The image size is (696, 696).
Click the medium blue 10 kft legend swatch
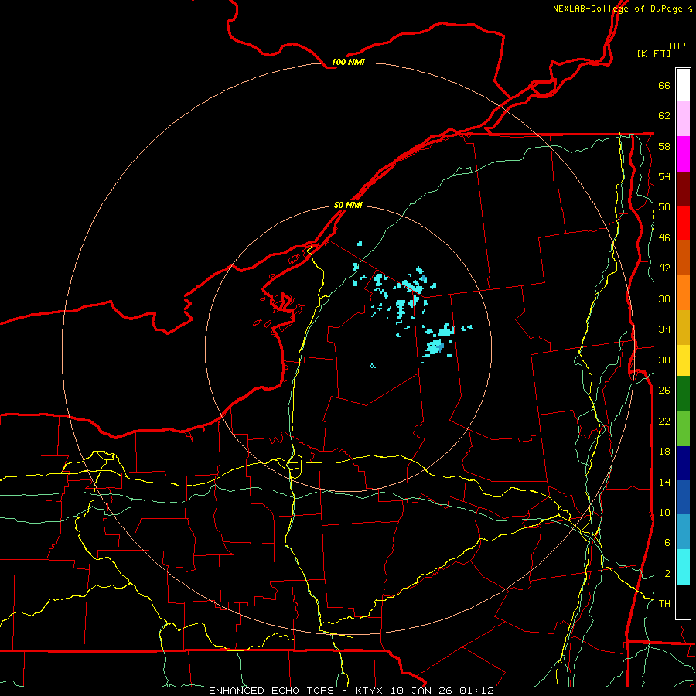[683, 497]
